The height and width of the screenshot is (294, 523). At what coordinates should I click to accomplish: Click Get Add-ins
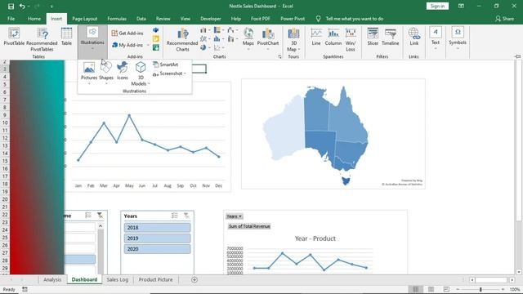pos(127,33)
